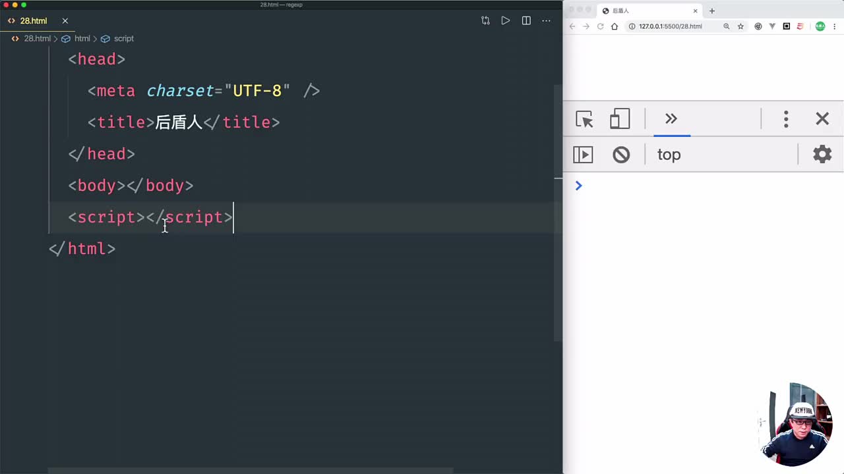Open DevTools customize three-dot menu
The image size is (844, 474).
click(786, 119)
